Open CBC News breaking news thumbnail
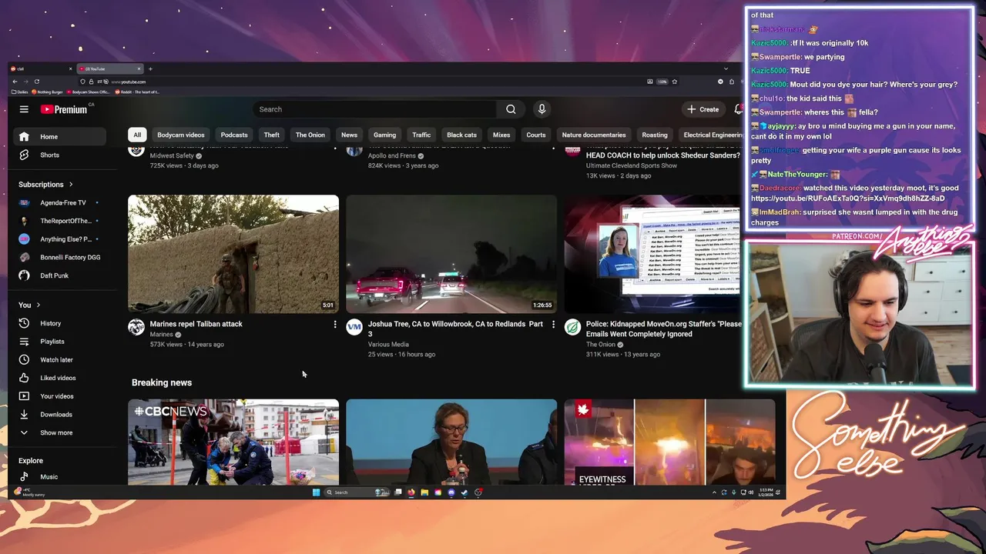986x554 pixels. [233, 442]
